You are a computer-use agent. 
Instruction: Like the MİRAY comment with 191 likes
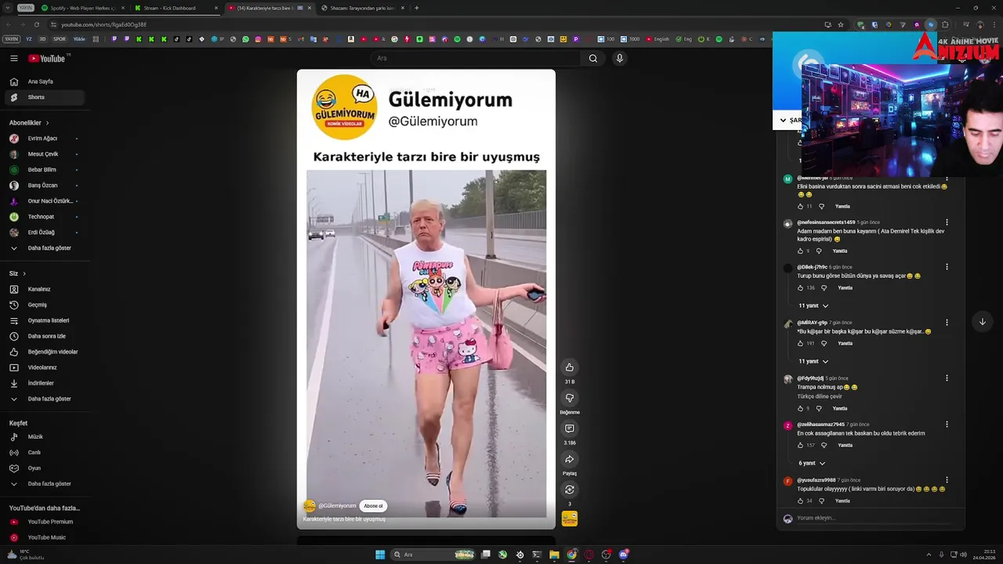(x=800, y=344)
